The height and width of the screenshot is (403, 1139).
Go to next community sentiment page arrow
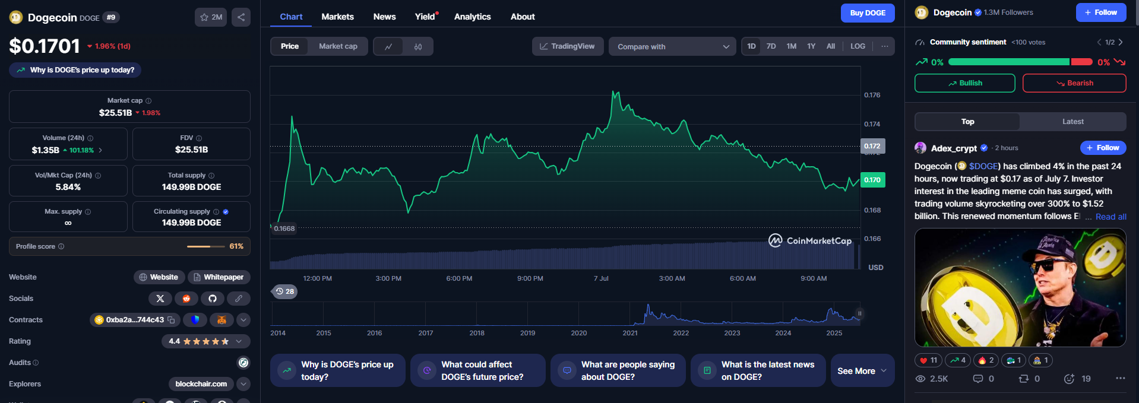pos(1121,42)
